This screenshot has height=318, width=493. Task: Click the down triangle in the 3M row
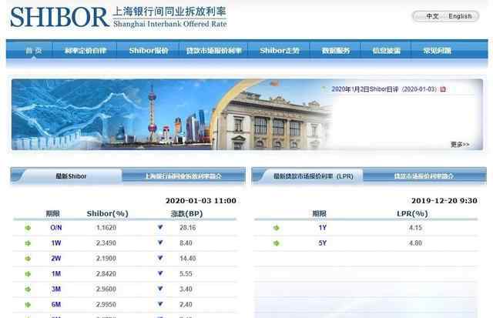click(x=160, y=288)
